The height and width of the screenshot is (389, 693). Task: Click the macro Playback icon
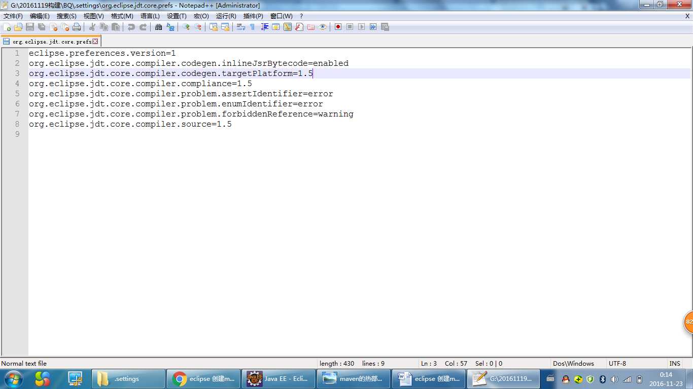[361, 27]
